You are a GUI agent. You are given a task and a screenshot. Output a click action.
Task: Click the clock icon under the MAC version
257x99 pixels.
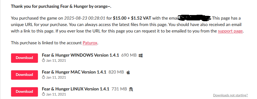tap(43, 77)
